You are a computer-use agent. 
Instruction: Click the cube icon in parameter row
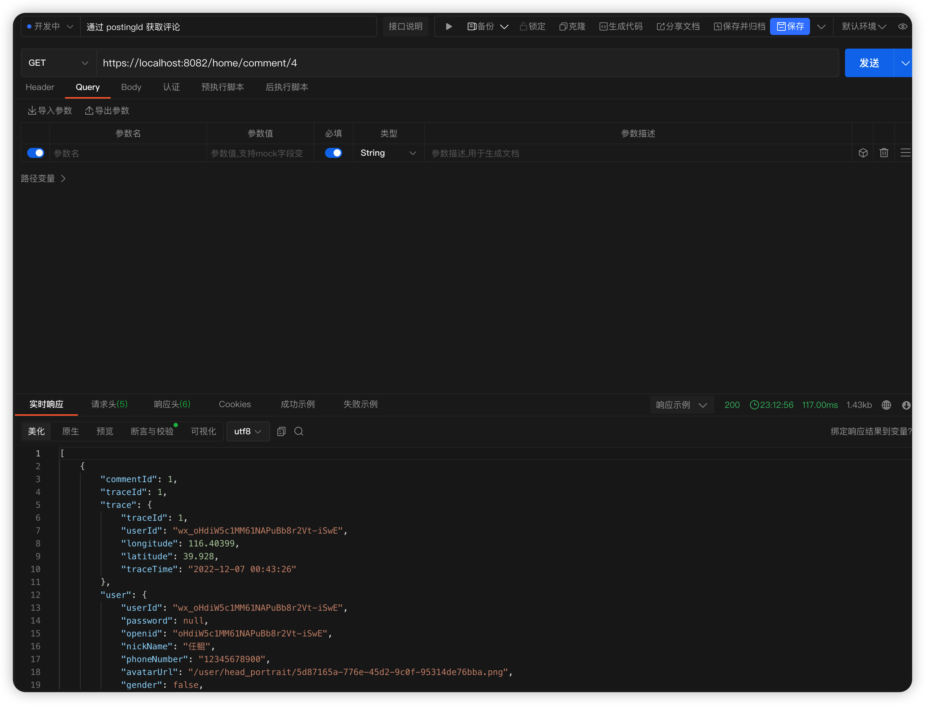(863, 153)
